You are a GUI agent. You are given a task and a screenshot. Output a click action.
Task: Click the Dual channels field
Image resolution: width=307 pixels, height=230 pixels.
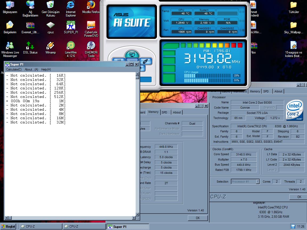192,124
